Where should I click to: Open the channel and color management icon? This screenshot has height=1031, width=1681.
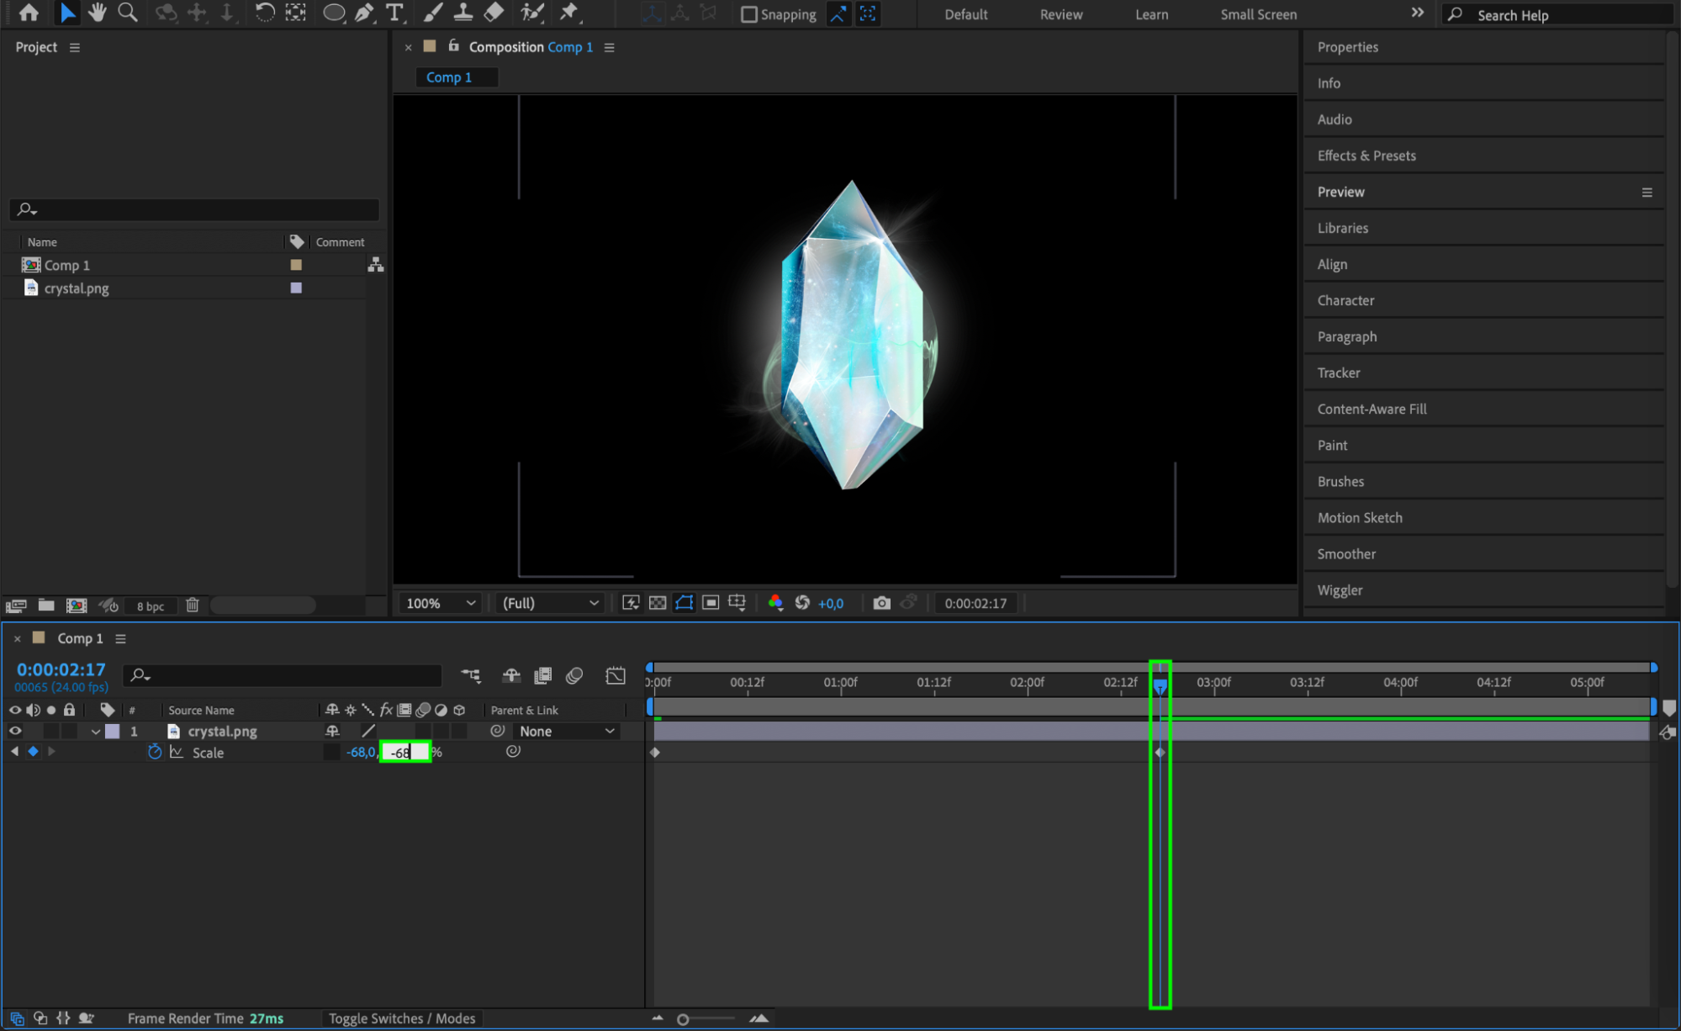tap(775, 603)
